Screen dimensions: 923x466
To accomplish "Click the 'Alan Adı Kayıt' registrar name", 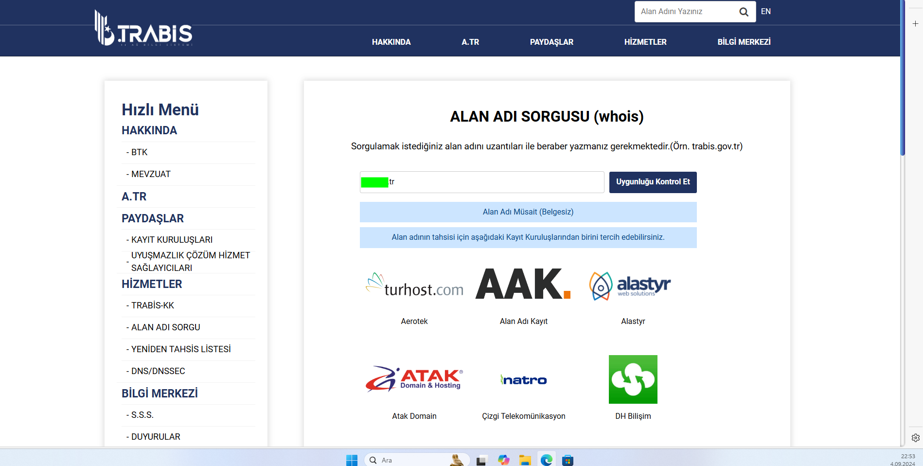I will pos(524,321).
